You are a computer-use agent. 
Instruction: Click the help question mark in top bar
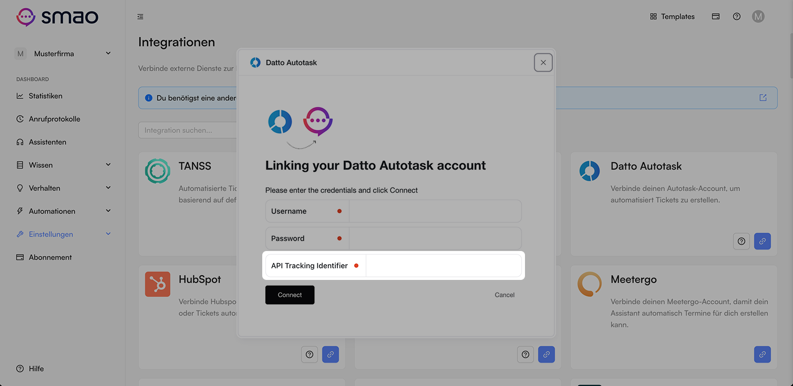coord(737,17)
